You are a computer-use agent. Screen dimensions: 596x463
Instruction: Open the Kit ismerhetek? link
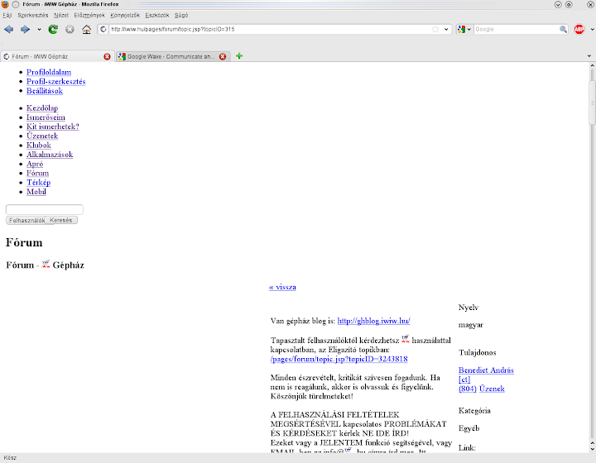click(53, 126)
